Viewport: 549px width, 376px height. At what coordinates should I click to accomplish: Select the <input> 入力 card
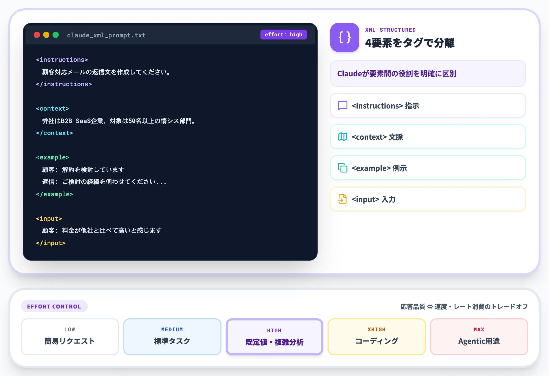pyautogui.click(x=428, y=199)
